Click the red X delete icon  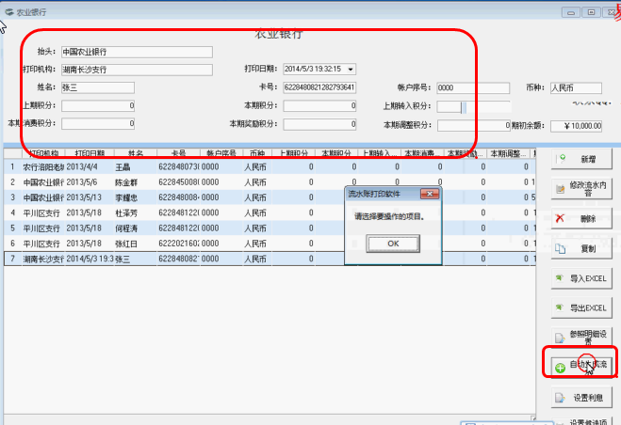[560, 218]
